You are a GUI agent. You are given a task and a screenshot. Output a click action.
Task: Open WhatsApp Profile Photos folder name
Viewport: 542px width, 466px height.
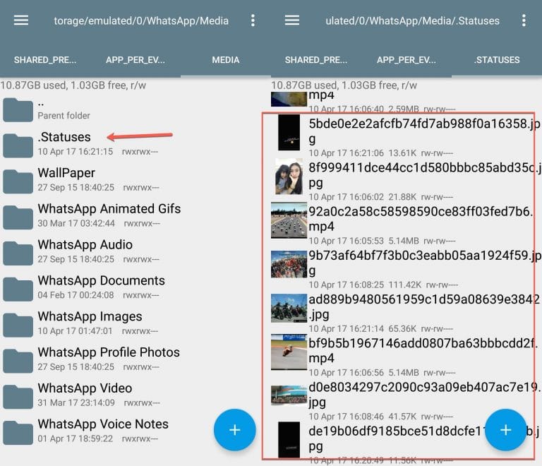pos(109,352)
